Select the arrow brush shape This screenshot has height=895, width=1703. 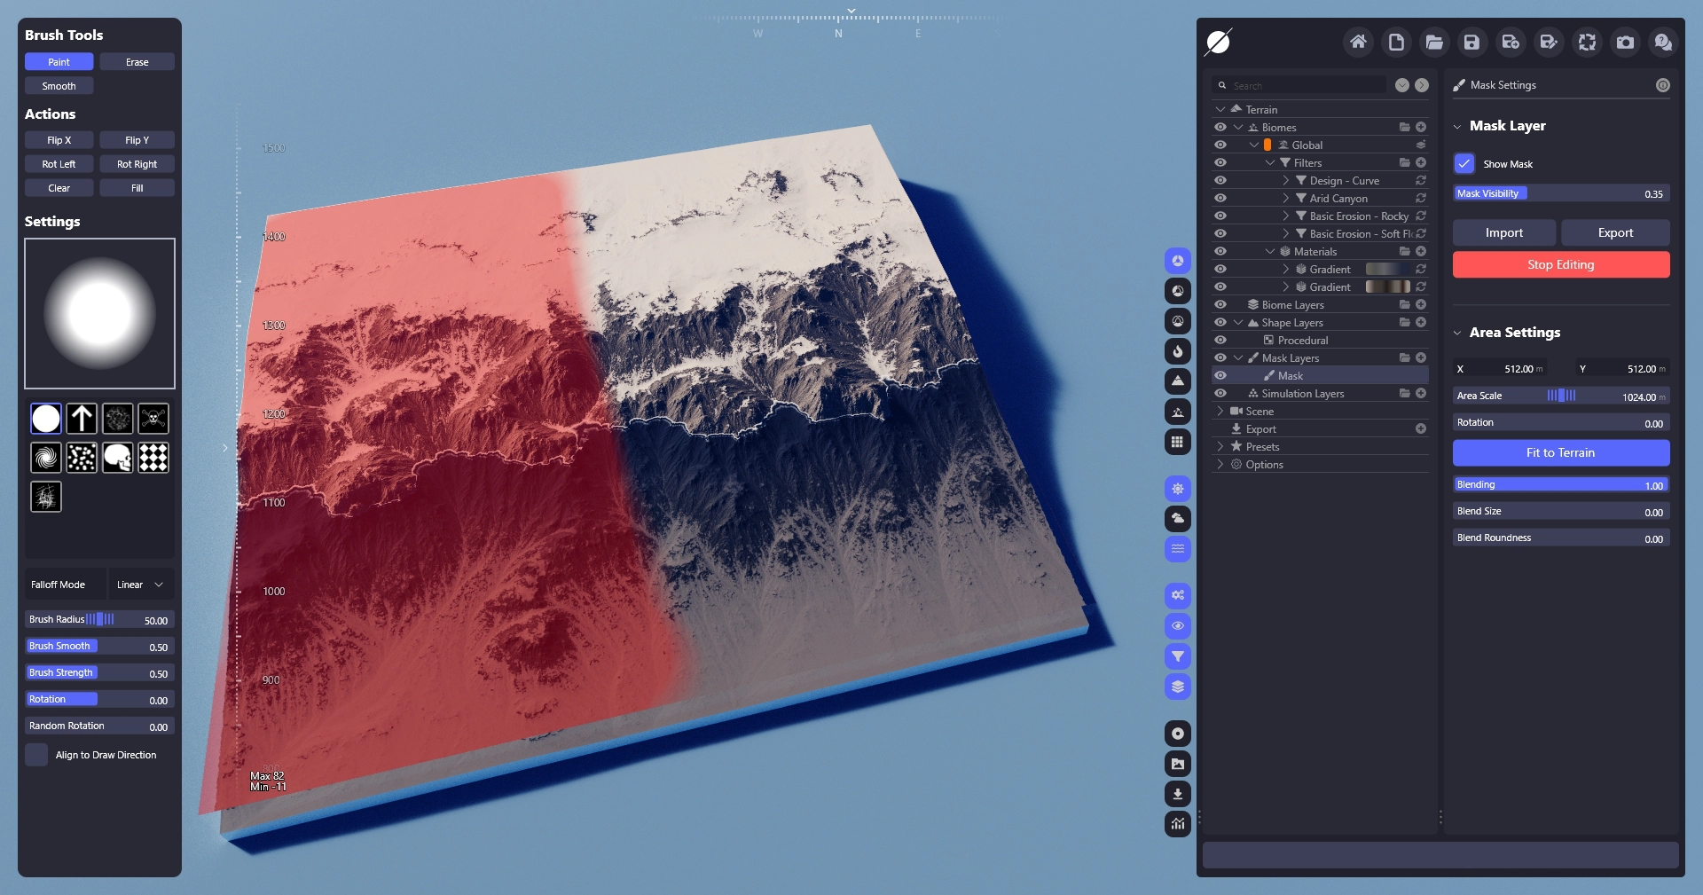pyautogui.click(x=82, y=419)
